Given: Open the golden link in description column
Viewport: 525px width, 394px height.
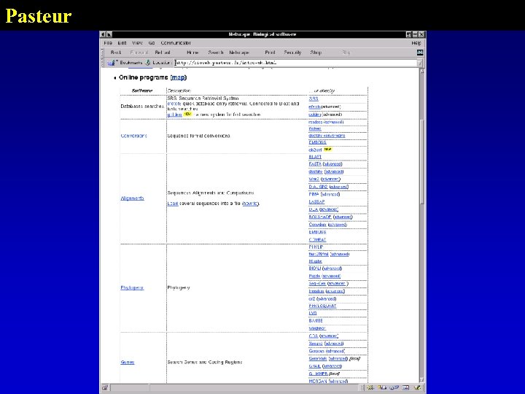Looking at the screenshot, I should point(174,115).
